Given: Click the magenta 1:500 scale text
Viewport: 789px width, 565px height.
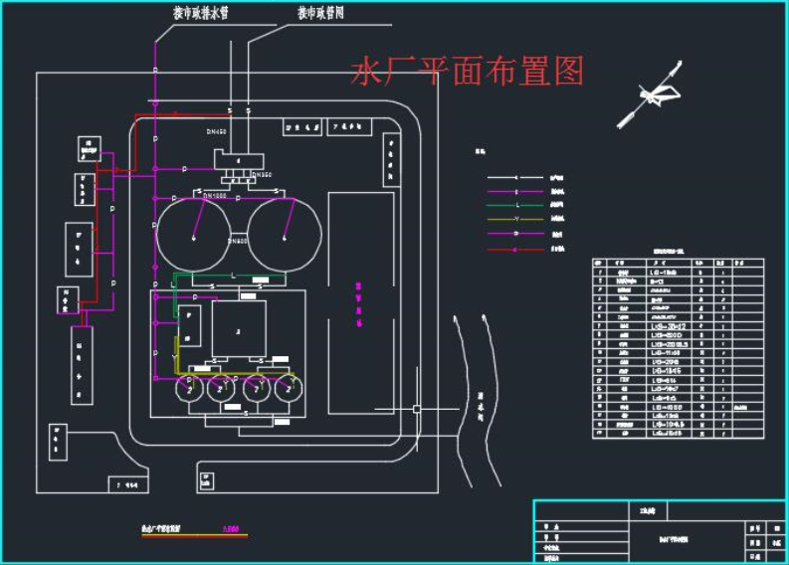Looking at the screenshot, I should (x=231, y=529).
